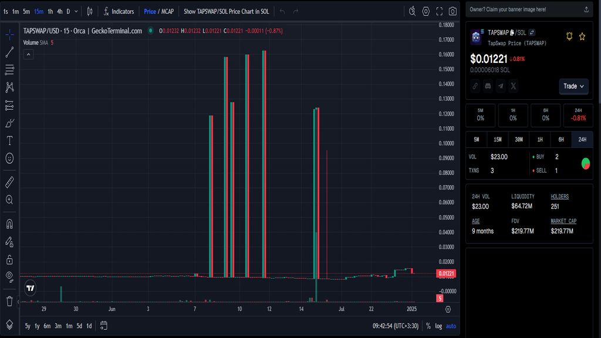Click the Discord social link icon

tap(488, 86)
